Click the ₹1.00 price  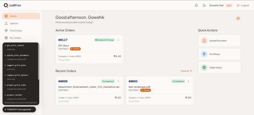click(118, 97)
